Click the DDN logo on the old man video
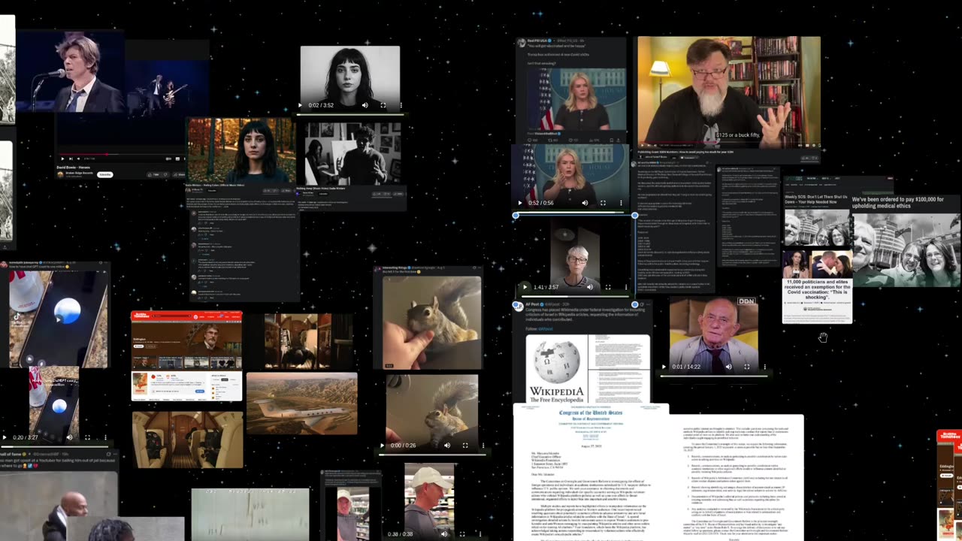962x541 pixels. (x=746, y=301)
